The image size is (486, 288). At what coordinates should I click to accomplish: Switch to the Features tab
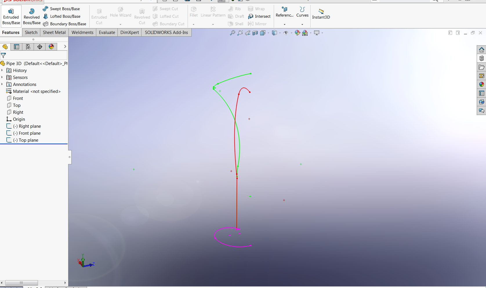point(11,33)
